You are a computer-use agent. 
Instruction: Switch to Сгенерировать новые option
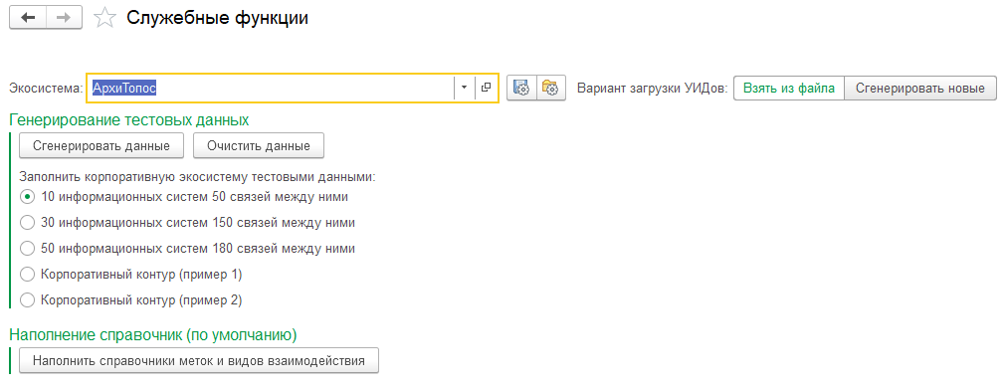coord(920,88)
